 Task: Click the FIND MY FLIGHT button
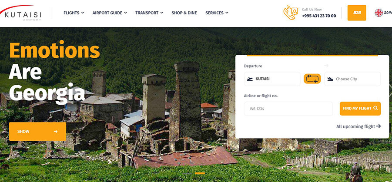pyautogui.click(x=360, y=108)
